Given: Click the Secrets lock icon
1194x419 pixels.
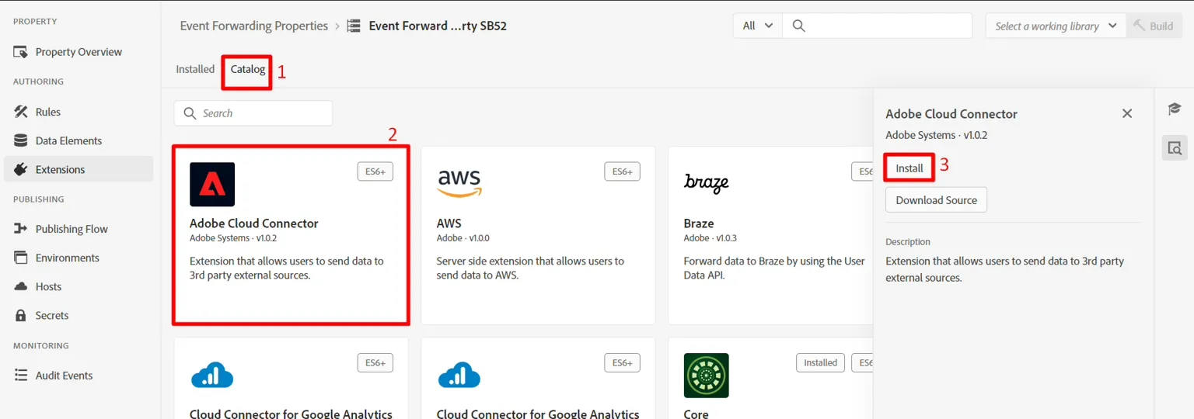Looking at the screenshot, I should pos(21,315).
